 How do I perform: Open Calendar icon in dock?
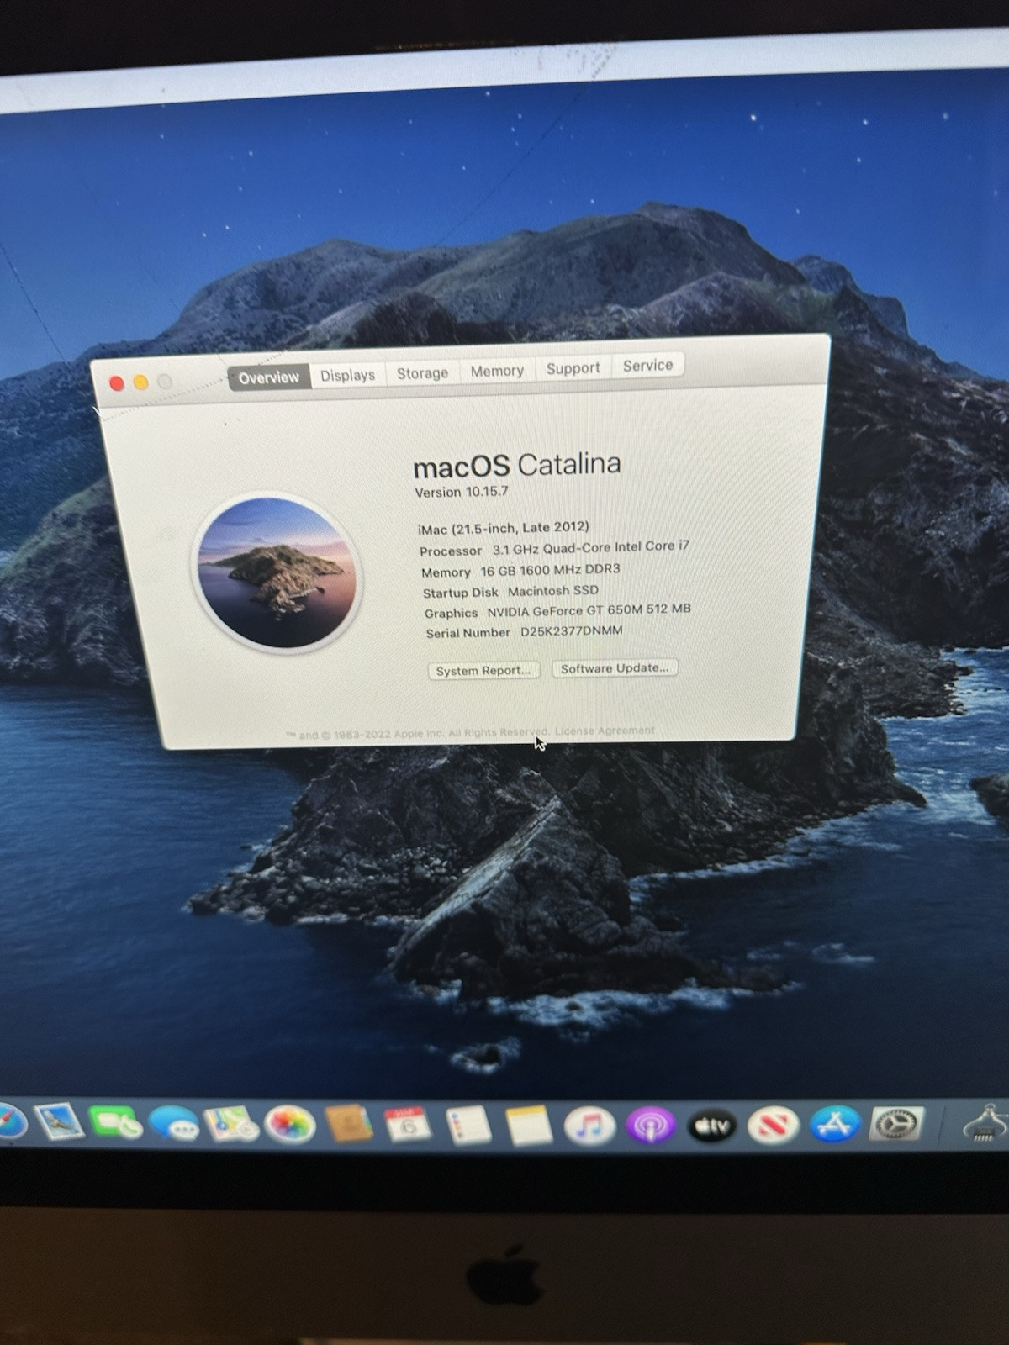click(408, 1126)
